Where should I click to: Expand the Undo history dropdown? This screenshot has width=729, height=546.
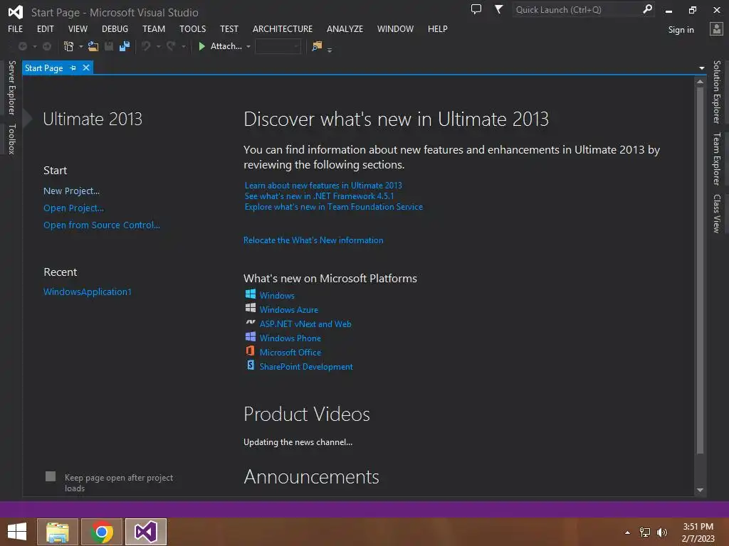click(x=159, y=46)
